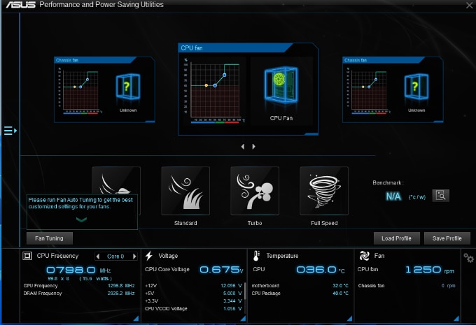The height and width of the screenshot is (325, 476).
Task: Select previous core with left arrow
Action: tap(98, 257)
